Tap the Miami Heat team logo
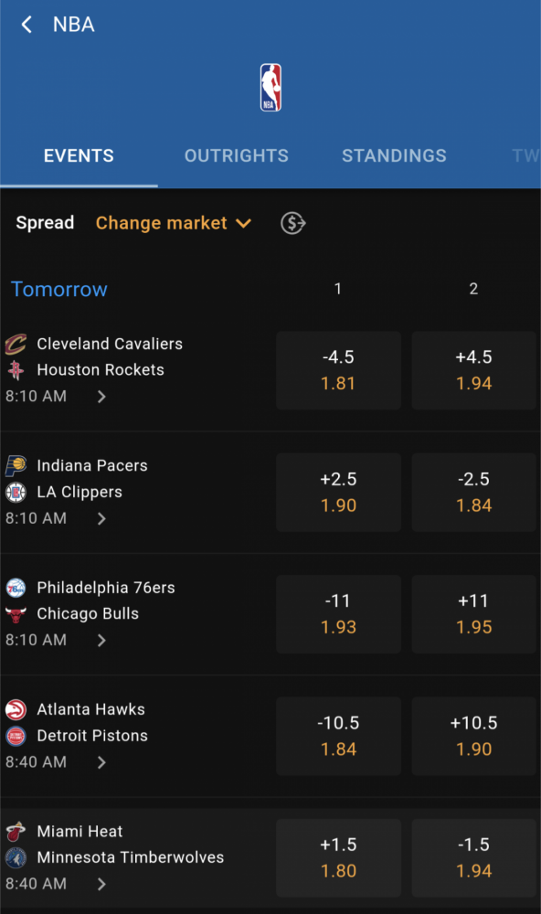The height and width of the screenshot is (914, 541). (x=16, y=831)
